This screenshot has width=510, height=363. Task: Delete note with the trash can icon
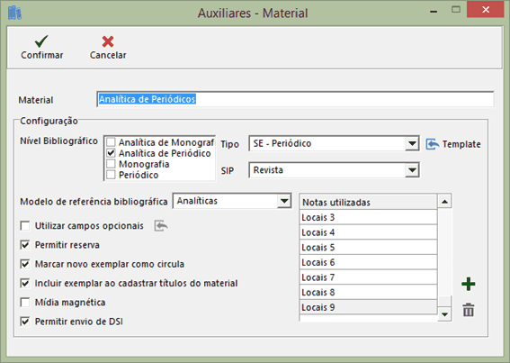tap(469, 310)
